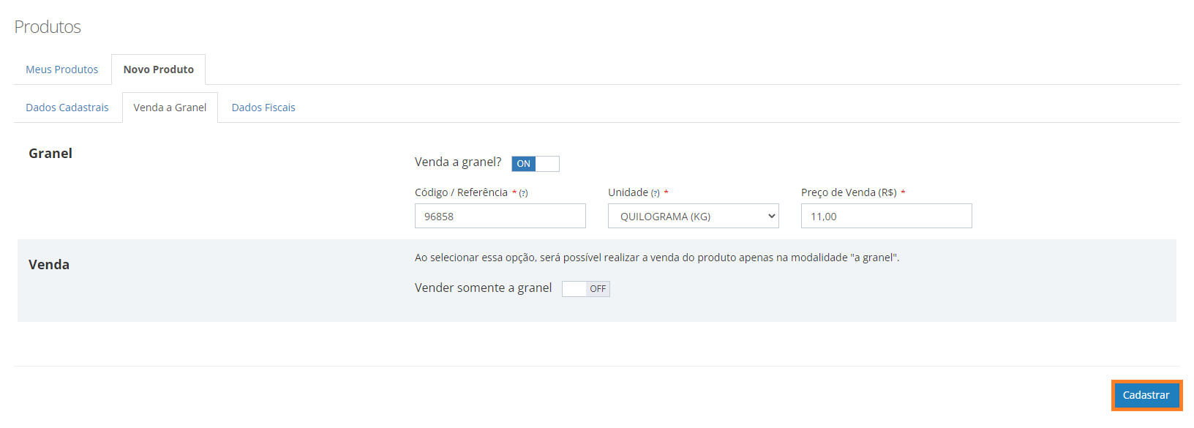Select the Granel section heading
1194x428 pixels.
click(x=50, y=154)
